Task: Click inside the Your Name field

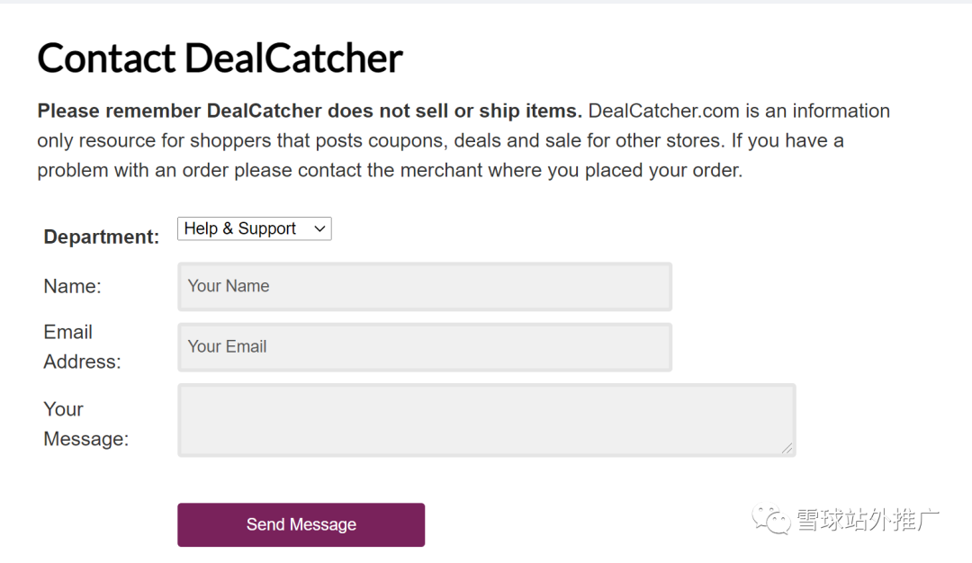Action: (423, 286)
